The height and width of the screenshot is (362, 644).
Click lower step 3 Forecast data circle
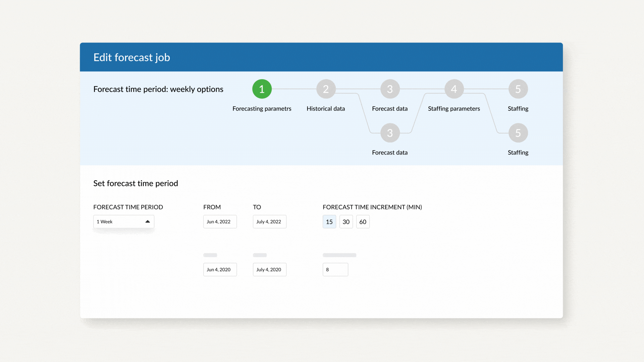[x=390, y=133]
